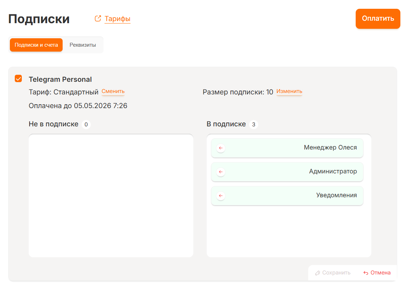Click the empty Не в подписке list area
Viewport: 406px width, 285px height.
[111, 195]
